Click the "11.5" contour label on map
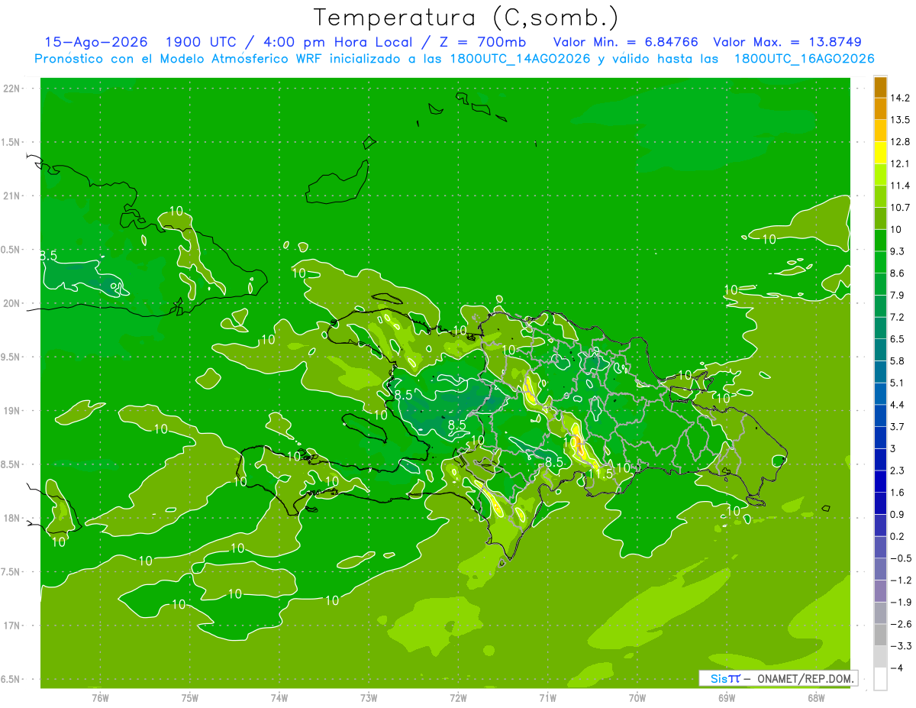The width and height of the screenshot is (916, 708). tap(600, 474)
